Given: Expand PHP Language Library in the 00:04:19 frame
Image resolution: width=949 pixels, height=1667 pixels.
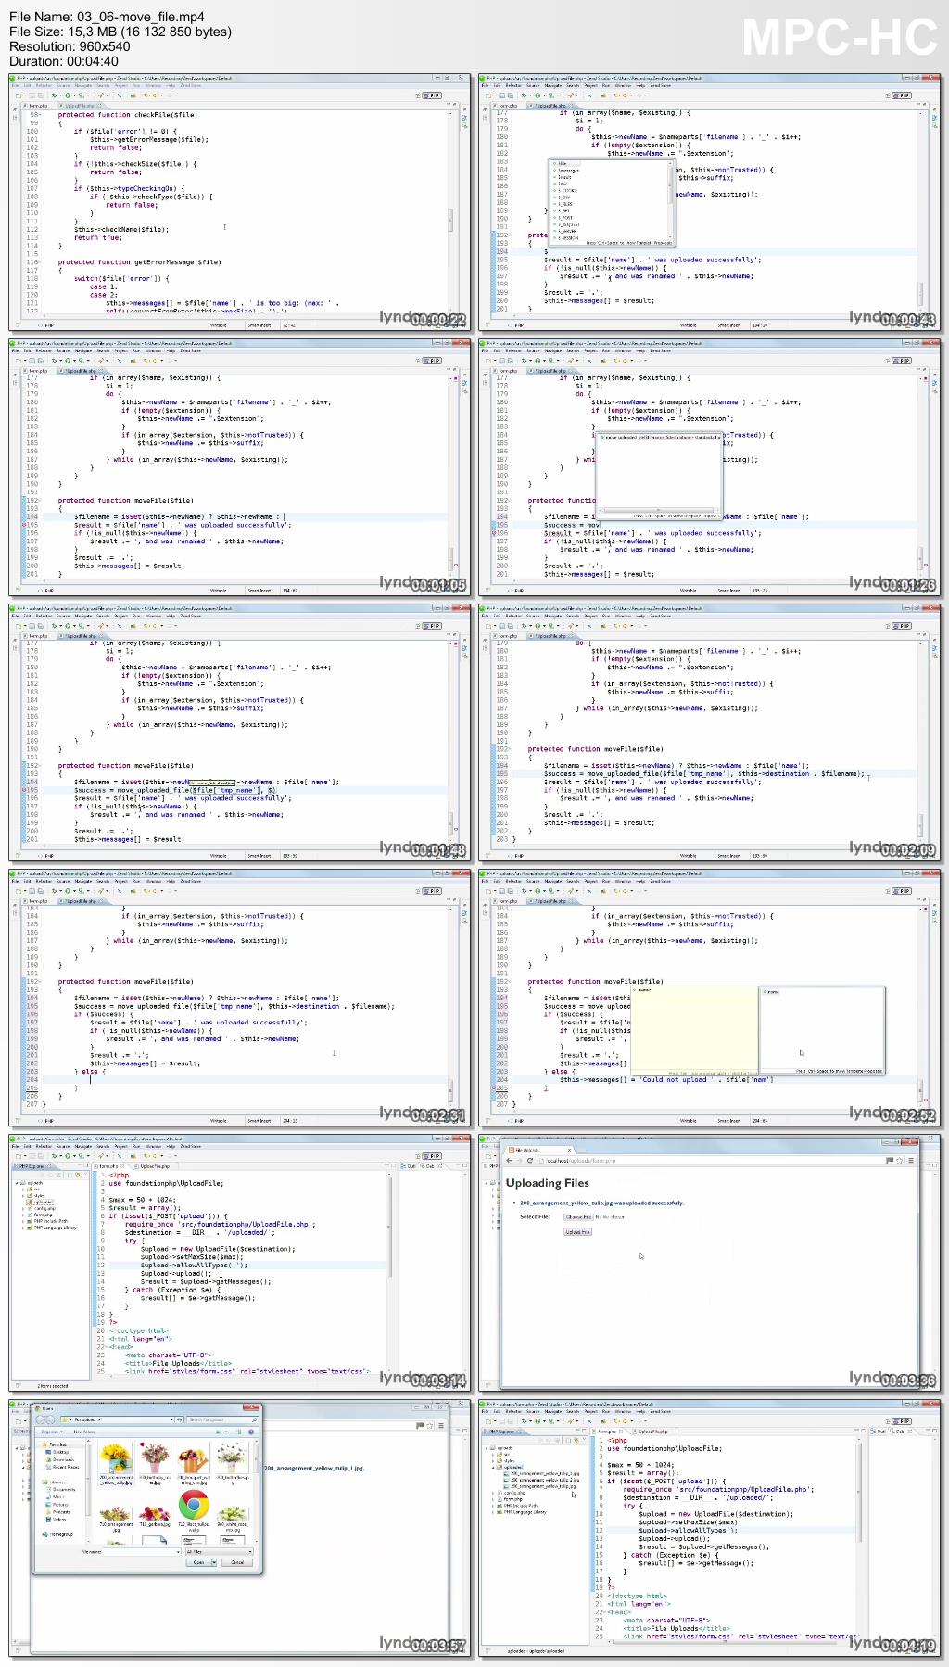Looking at the screenshot, I should [493, 1512].
